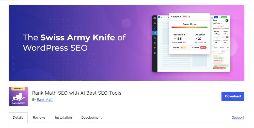Click the blue Download button
The width and height of the screenshot is (254, 128).
233,96
